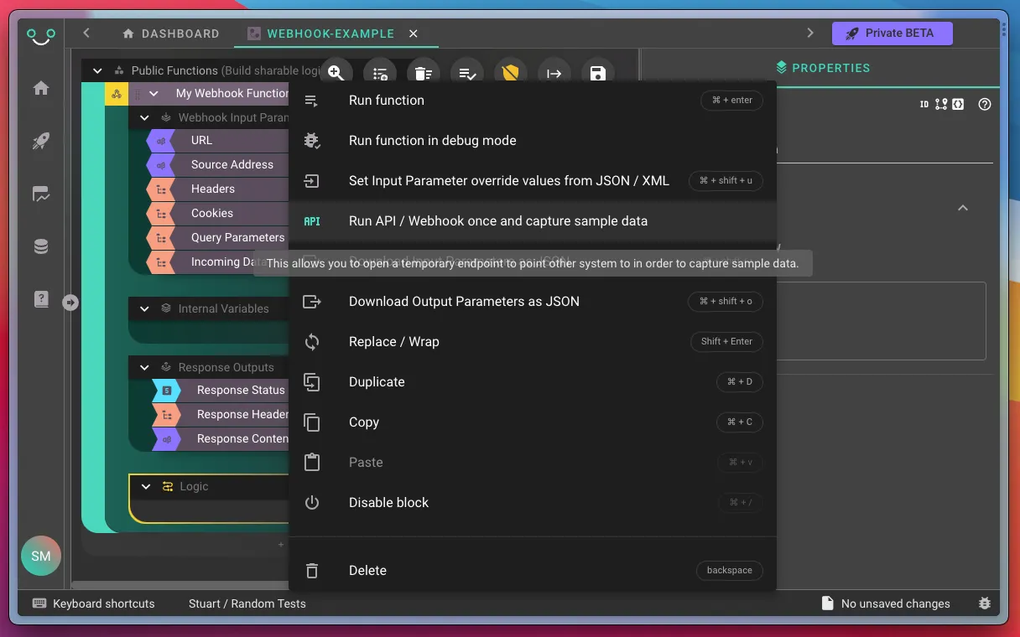
Task: Click the yellow shield icon in toolbar
Action: point(510,74)
